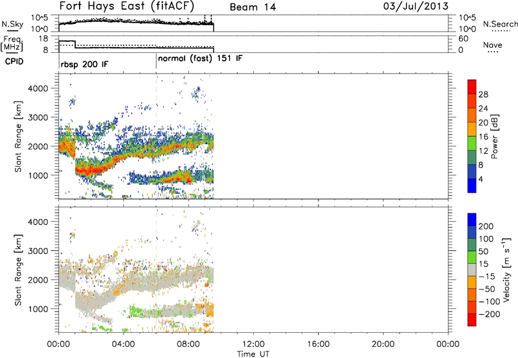Click the 'N.Search' legend label
Screen dimensions: 518x358
501,24
